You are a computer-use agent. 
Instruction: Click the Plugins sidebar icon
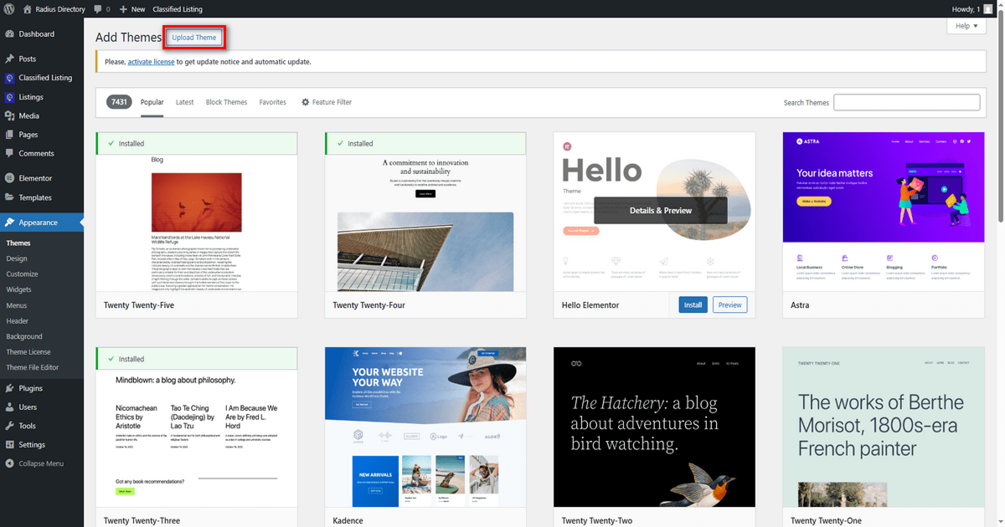(9, 388)
